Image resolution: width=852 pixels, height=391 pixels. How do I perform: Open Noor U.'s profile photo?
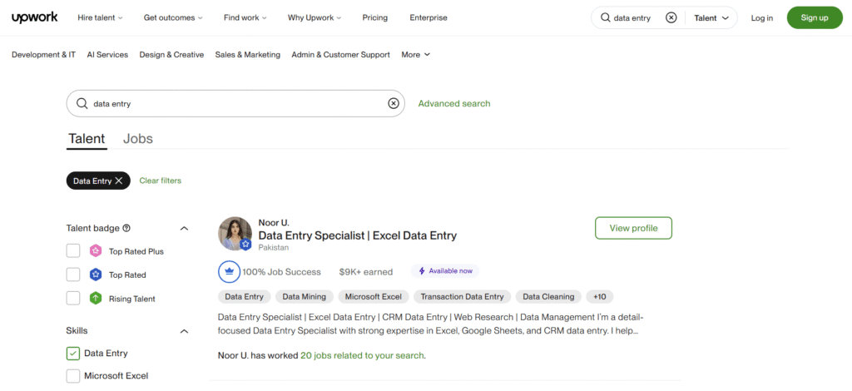pyautogui.click(x=235, y=234)
